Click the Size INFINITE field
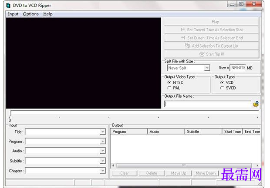 (x=238, y=68)
